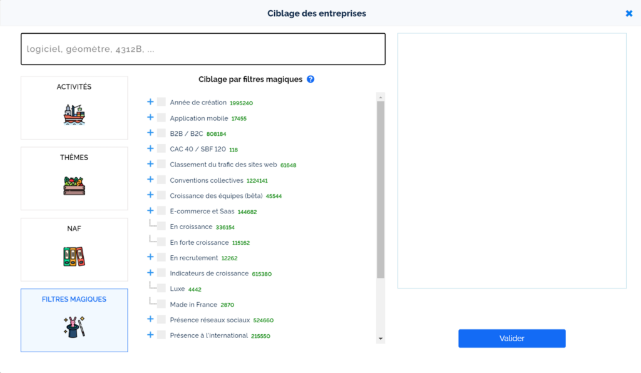
Task: Expand the E-commerce et Saas filter
Action: pyautogui.click(x=150, y=211)
